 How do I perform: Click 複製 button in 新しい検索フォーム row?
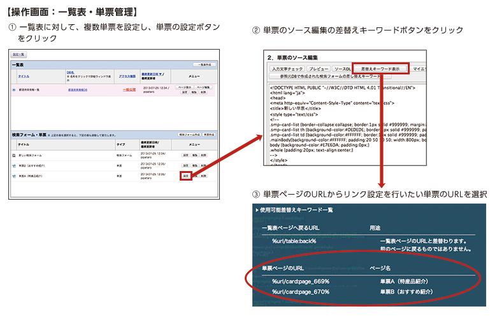click(194, 155)
